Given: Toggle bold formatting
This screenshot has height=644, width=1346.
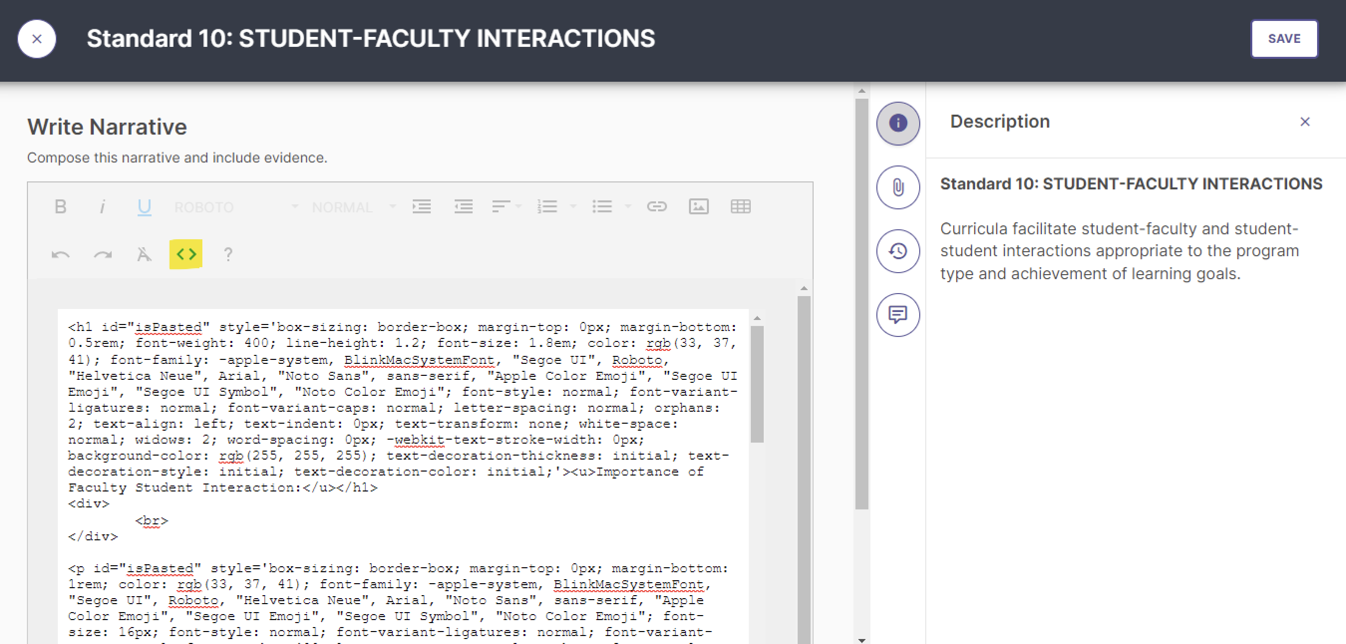Looking at the screenshot, I should [x=60, y=207].
